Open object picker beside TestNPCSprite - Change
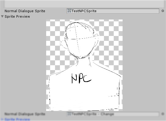 coord(163,114)
